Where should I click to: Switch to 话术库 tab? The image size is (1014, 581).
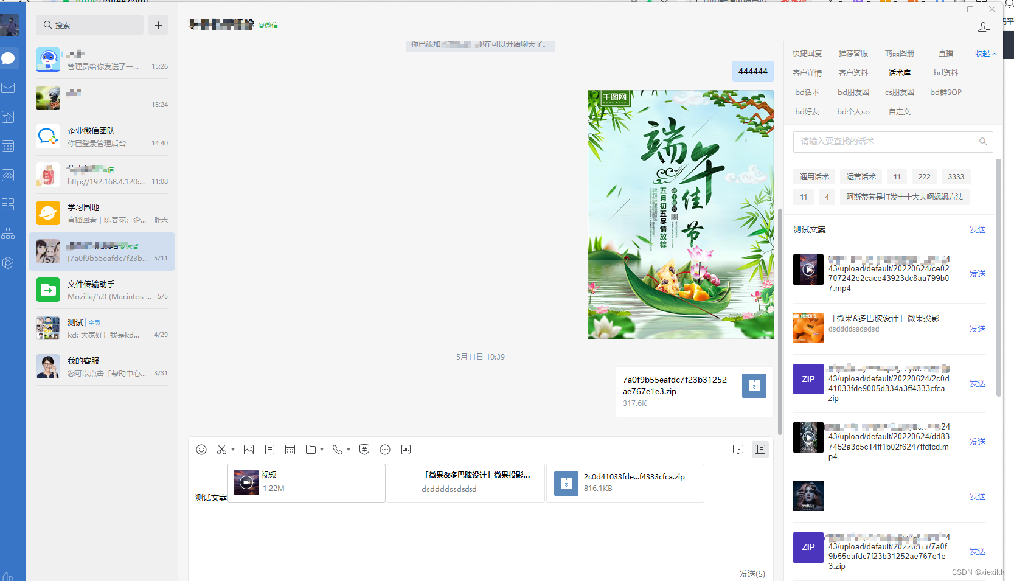point(900,73)
